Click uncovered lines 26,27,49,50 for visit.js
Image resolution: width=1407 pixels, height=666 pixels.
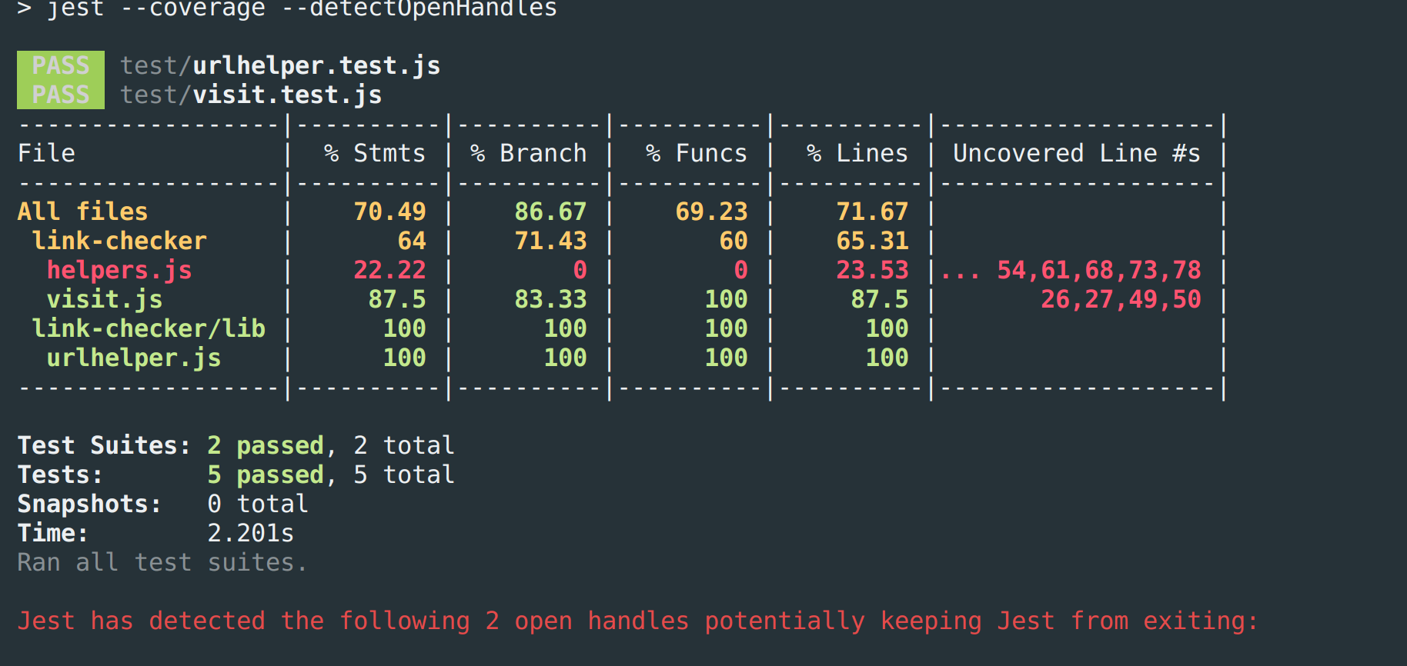[x=1121, y=299]
